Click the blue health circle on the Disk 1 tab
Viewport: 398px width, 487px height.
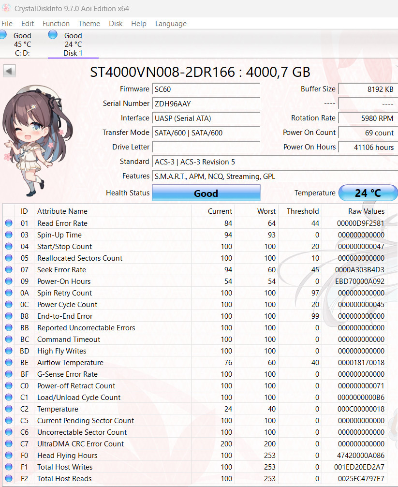tap(52, 34)
